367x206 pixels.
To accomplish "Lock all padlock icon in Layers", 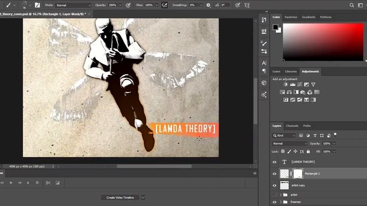I will [309, 152].
